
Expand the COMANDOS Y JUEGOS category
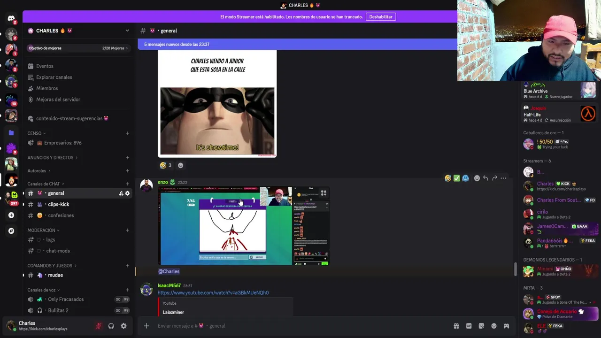(52, 266)
